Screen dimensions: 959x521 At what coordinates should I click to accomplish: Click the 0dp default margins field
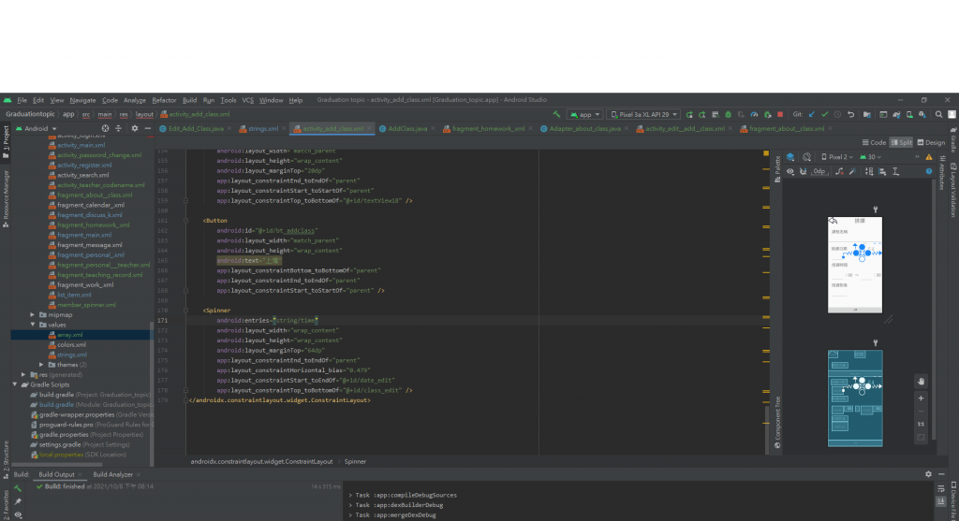[819, 171]
